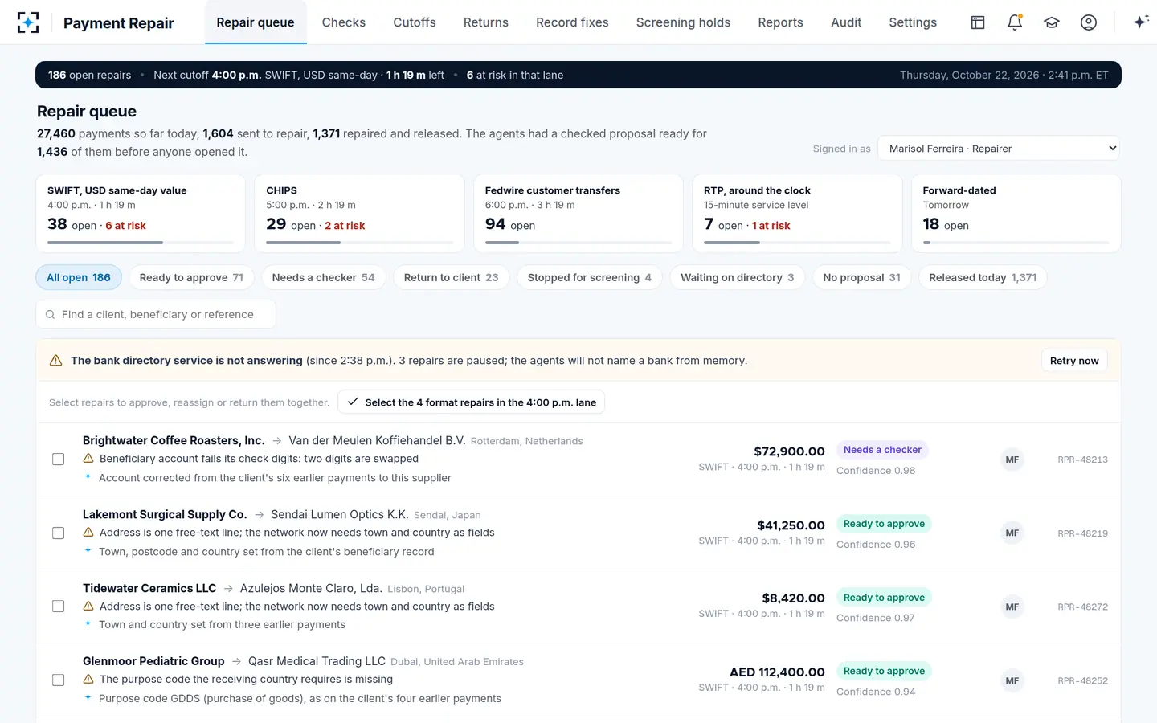Tick the checkbox for Brightwater Coffee Roasters

59,460
